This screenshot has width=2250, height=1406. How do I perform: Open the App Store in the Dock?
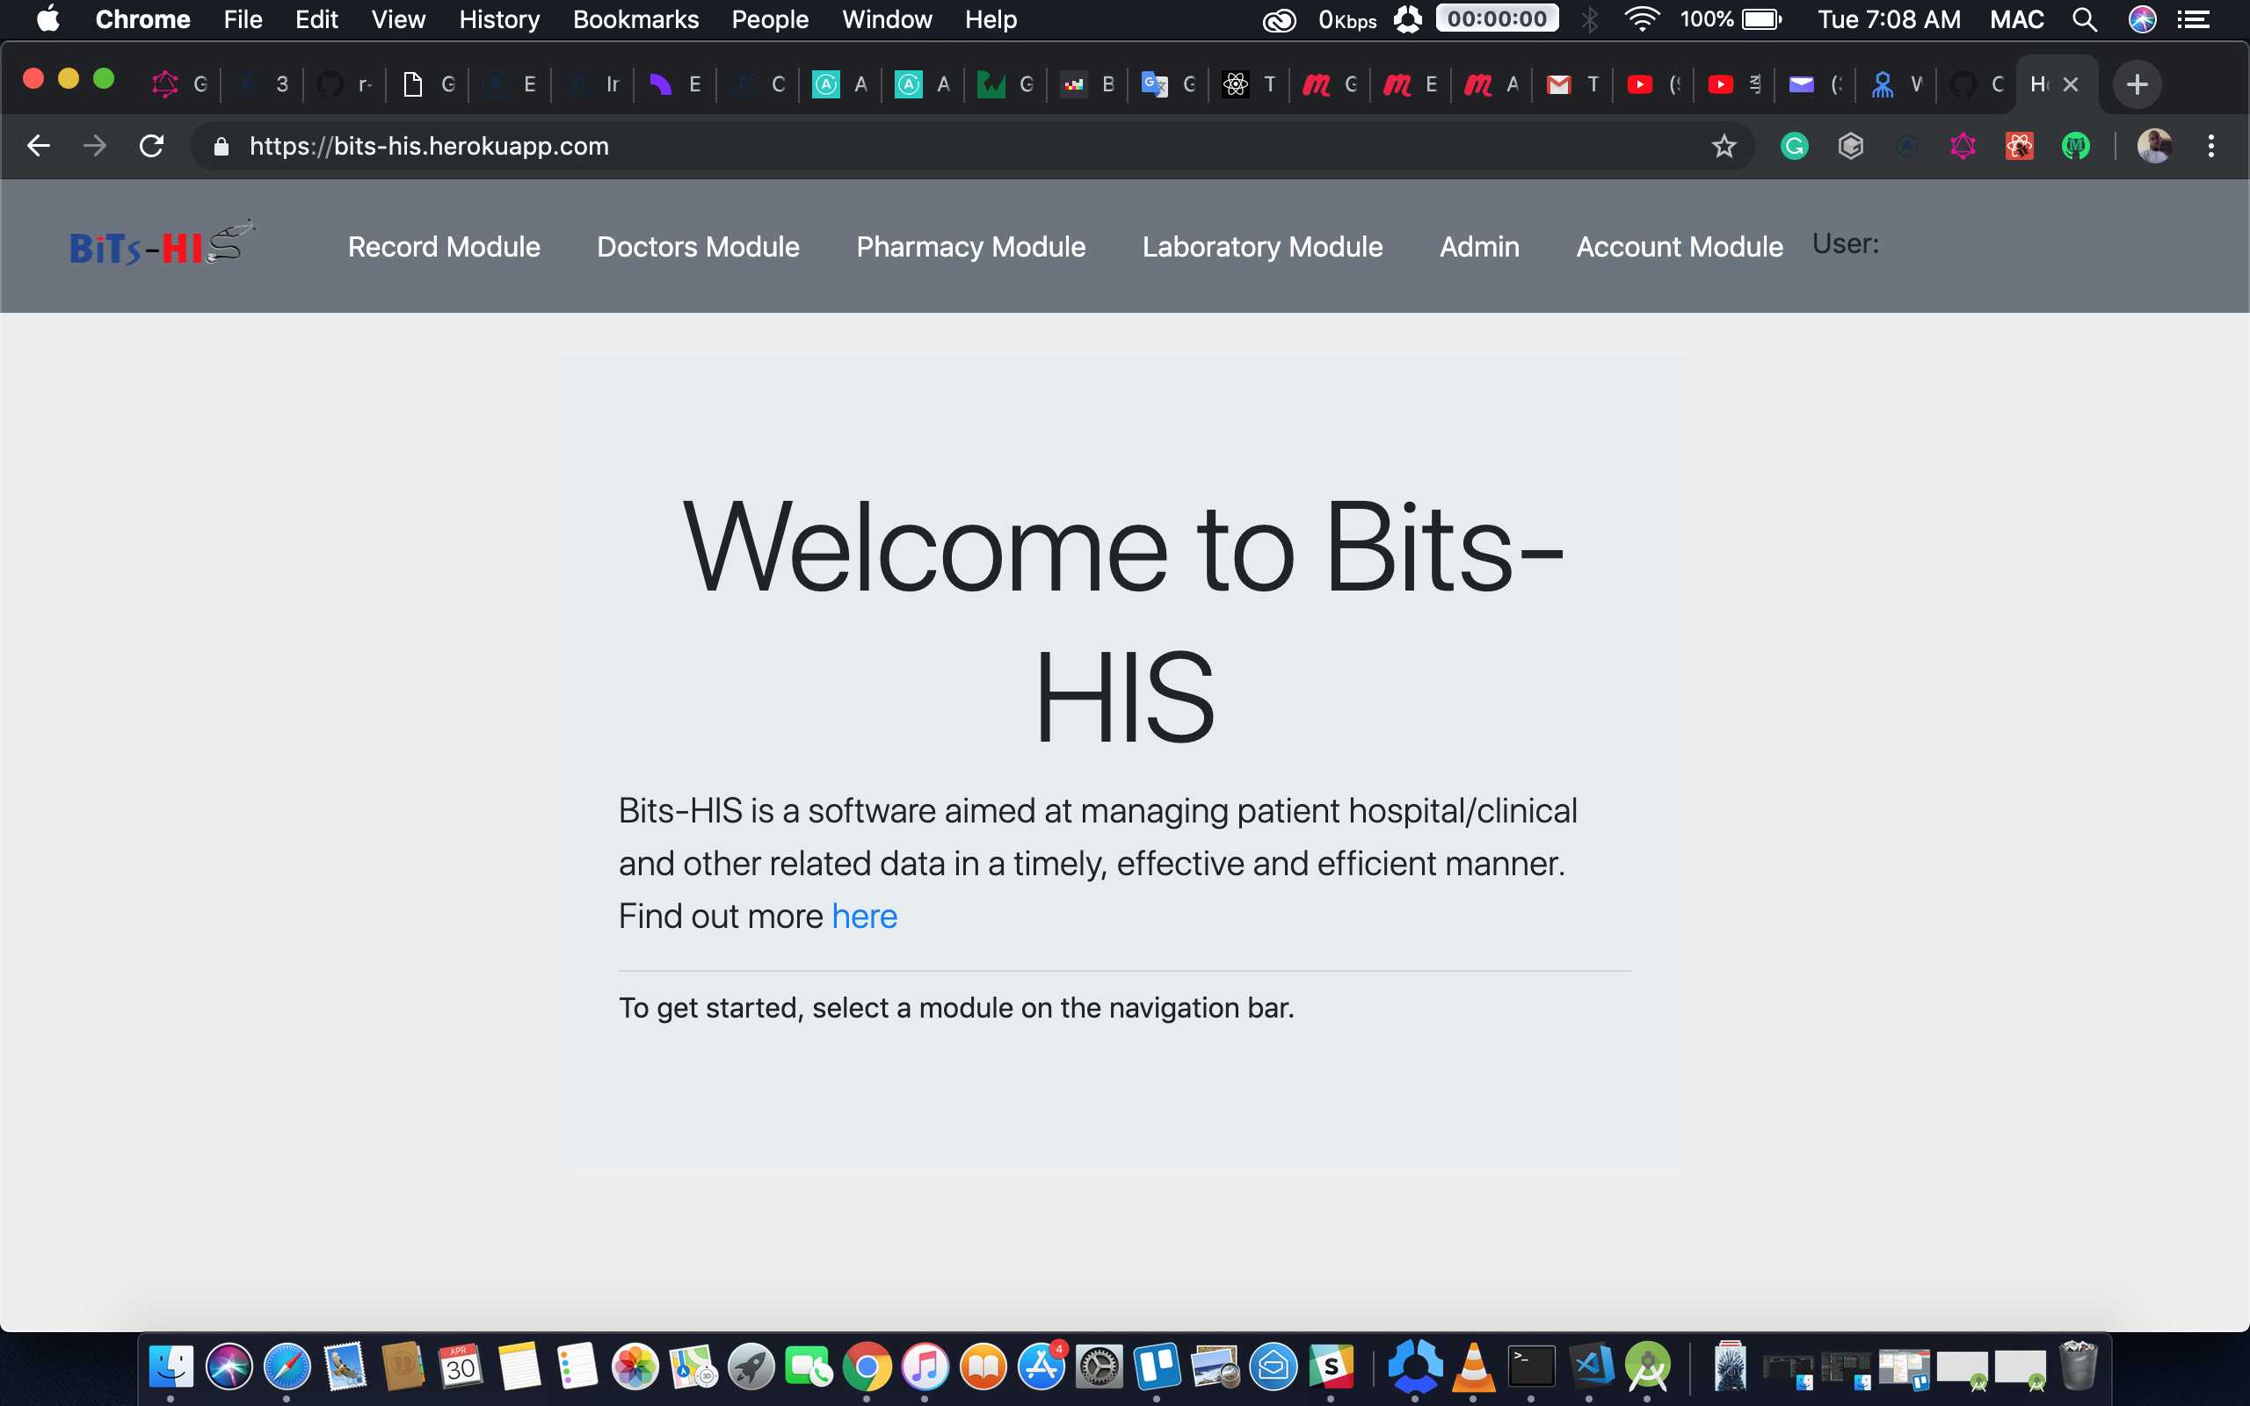(1042, 1367)
